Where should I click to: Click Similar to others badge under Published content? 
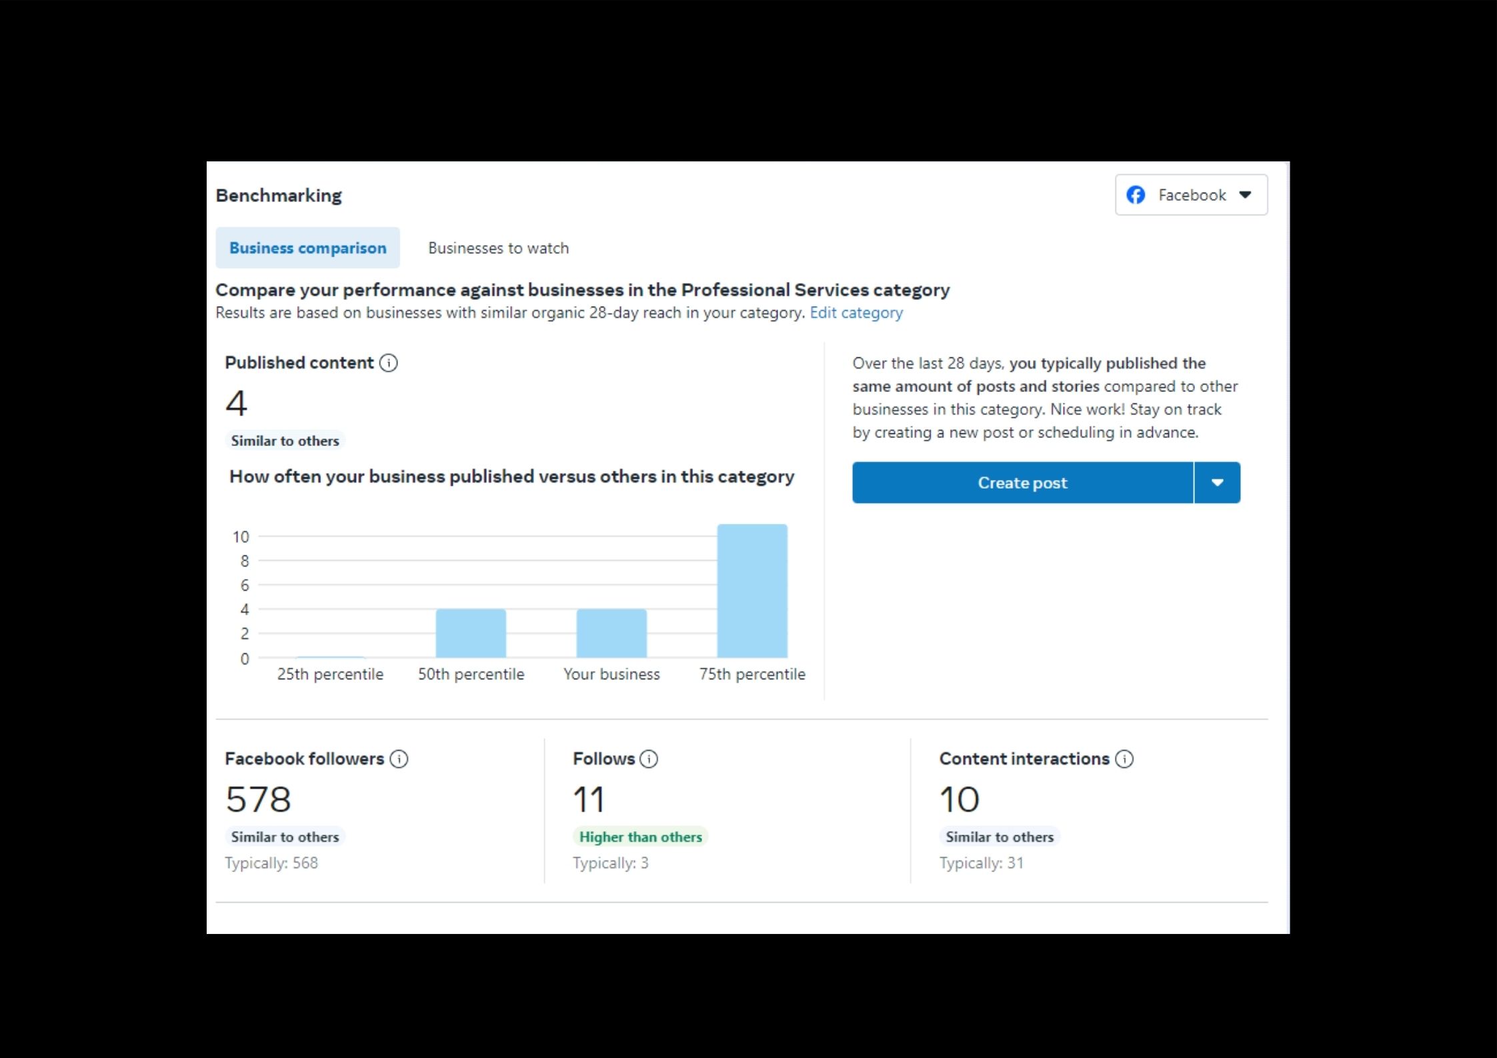(285, 441)
